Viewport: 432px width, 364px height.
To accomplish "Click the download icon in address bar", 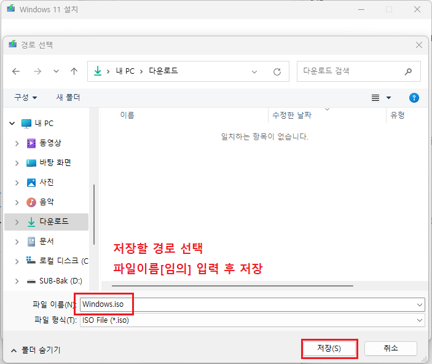I will [98, 71].
